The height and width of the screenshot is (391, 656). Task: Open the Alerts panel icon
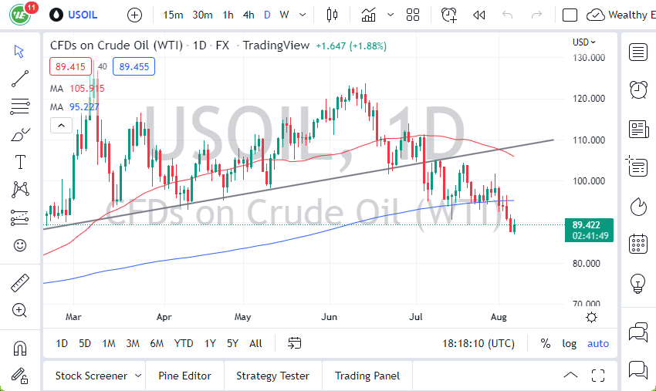[638, 89]
